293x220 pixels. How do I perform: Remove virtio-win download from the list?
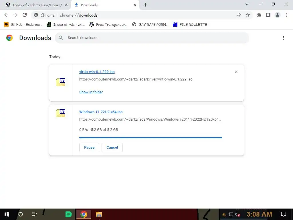point(236,72)
